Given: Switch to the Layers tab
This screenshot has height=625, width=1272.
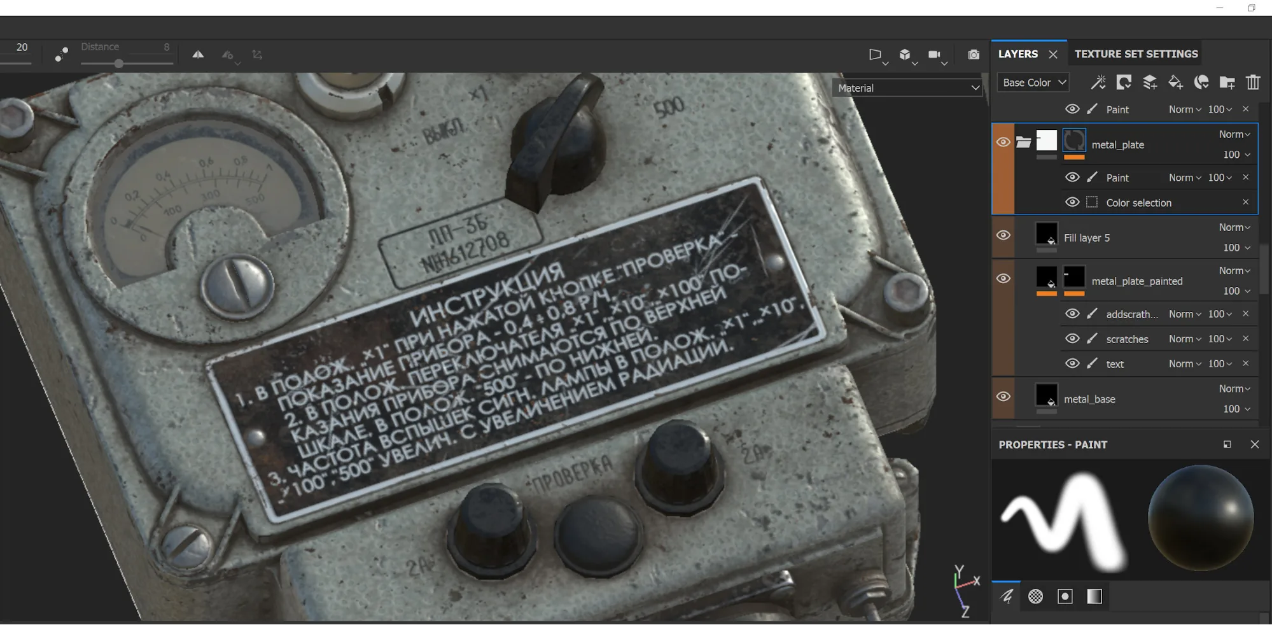Looking at the screenshot, I should [1017, 54].
